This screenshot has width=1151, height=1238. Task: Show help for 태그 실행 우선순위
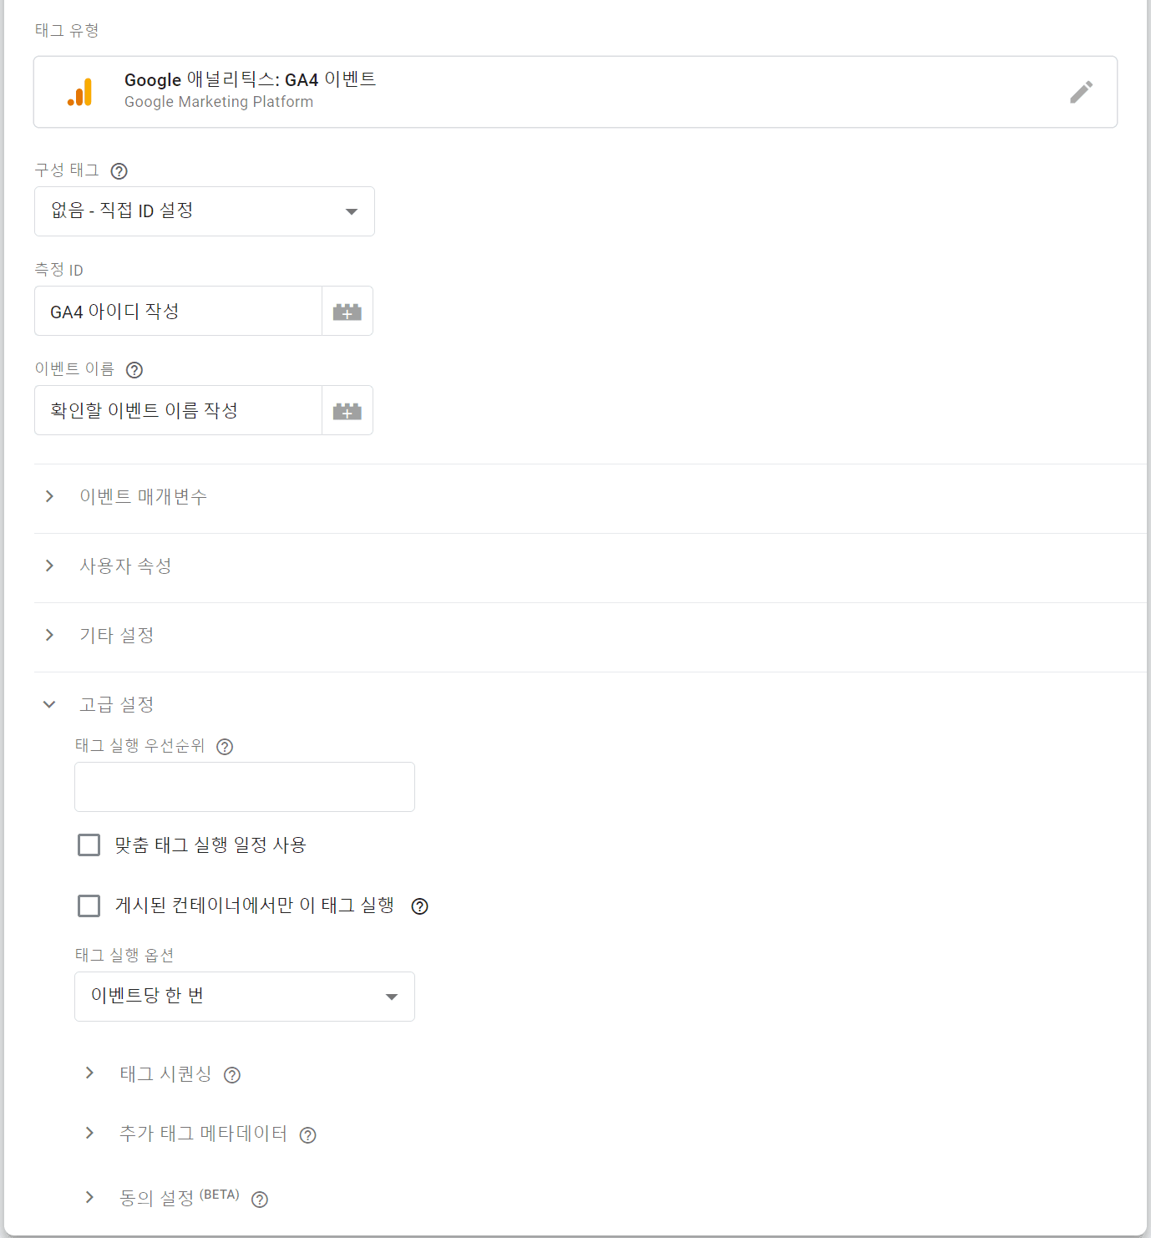(225, 747)
